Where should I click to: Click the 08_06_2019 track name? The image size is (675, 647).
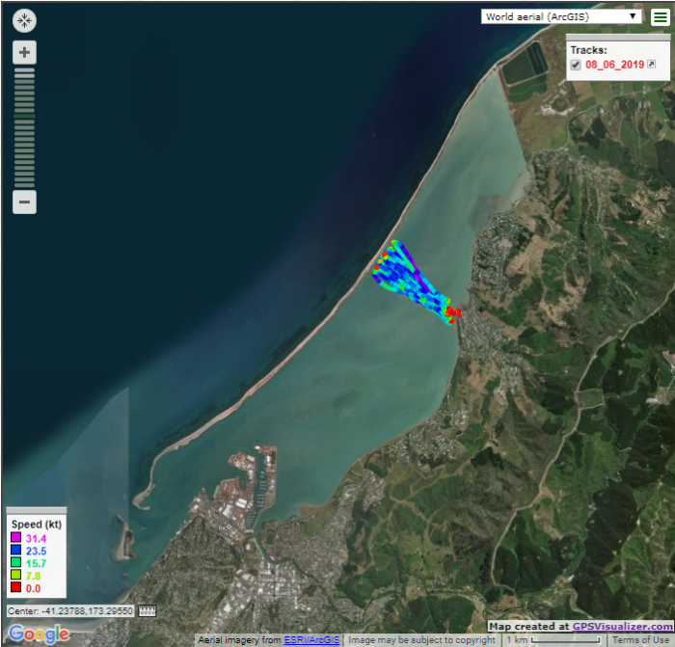click(x=614, y=65)
